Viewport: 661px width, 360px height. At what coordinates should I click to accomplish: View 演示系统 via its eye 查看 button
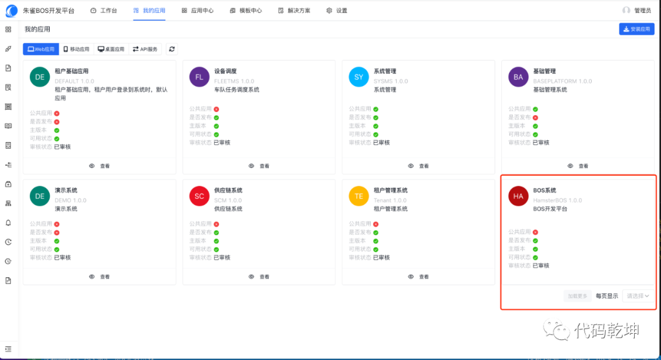coord(100,277)
